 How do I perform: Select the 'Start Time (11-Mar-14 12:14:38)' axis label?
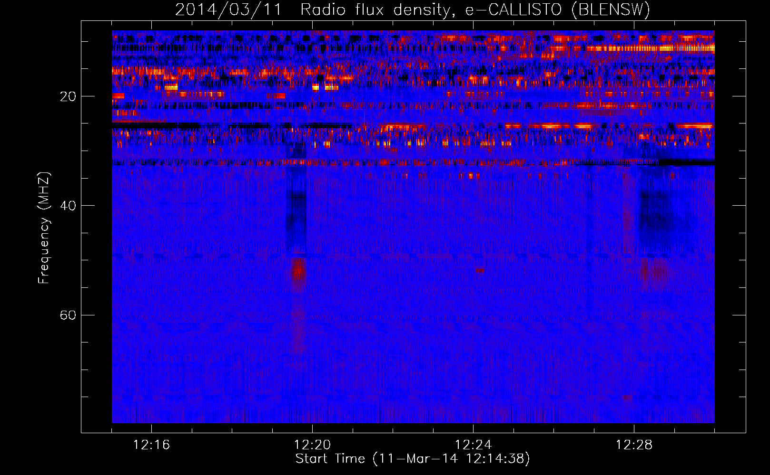(x=413, y=459)
